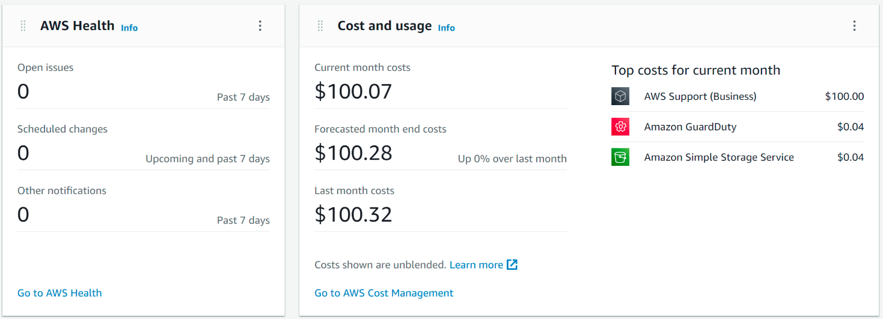The image size is (883, 319).
Task: Select the Amazon GuardDuty cost row label
Action: (690, 127)
